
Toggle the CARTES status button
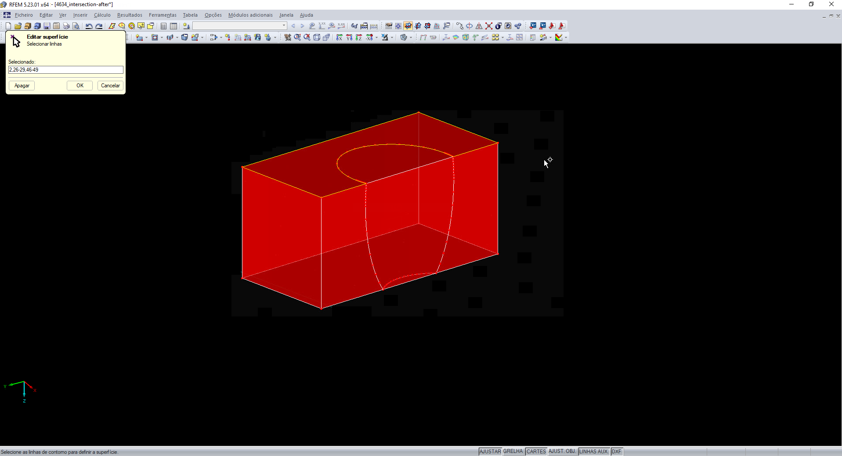[536, 452]
